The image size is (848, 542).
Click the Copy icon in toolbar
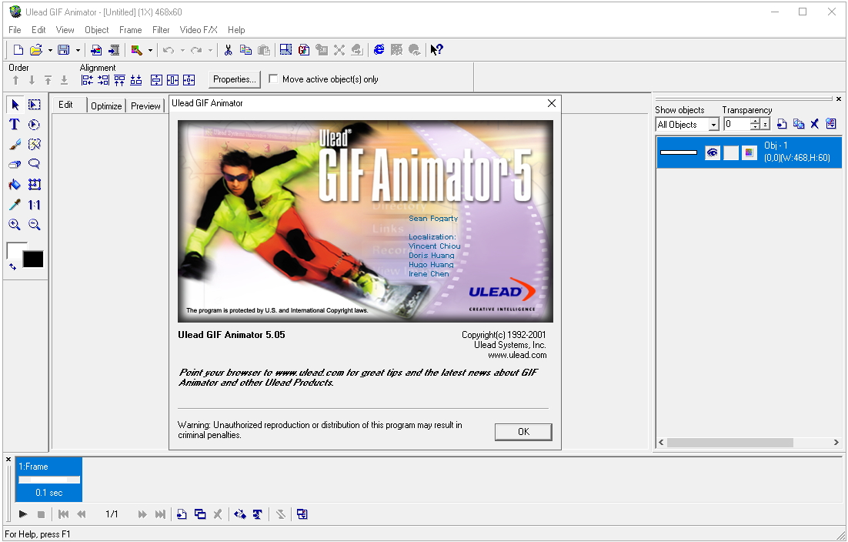(x=245, y=50)
